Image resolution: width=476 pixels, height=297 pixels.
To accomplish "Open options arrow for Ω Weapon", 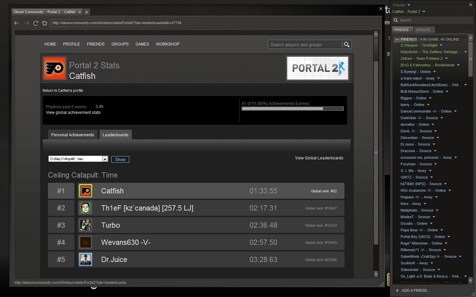I will [441, 45].
